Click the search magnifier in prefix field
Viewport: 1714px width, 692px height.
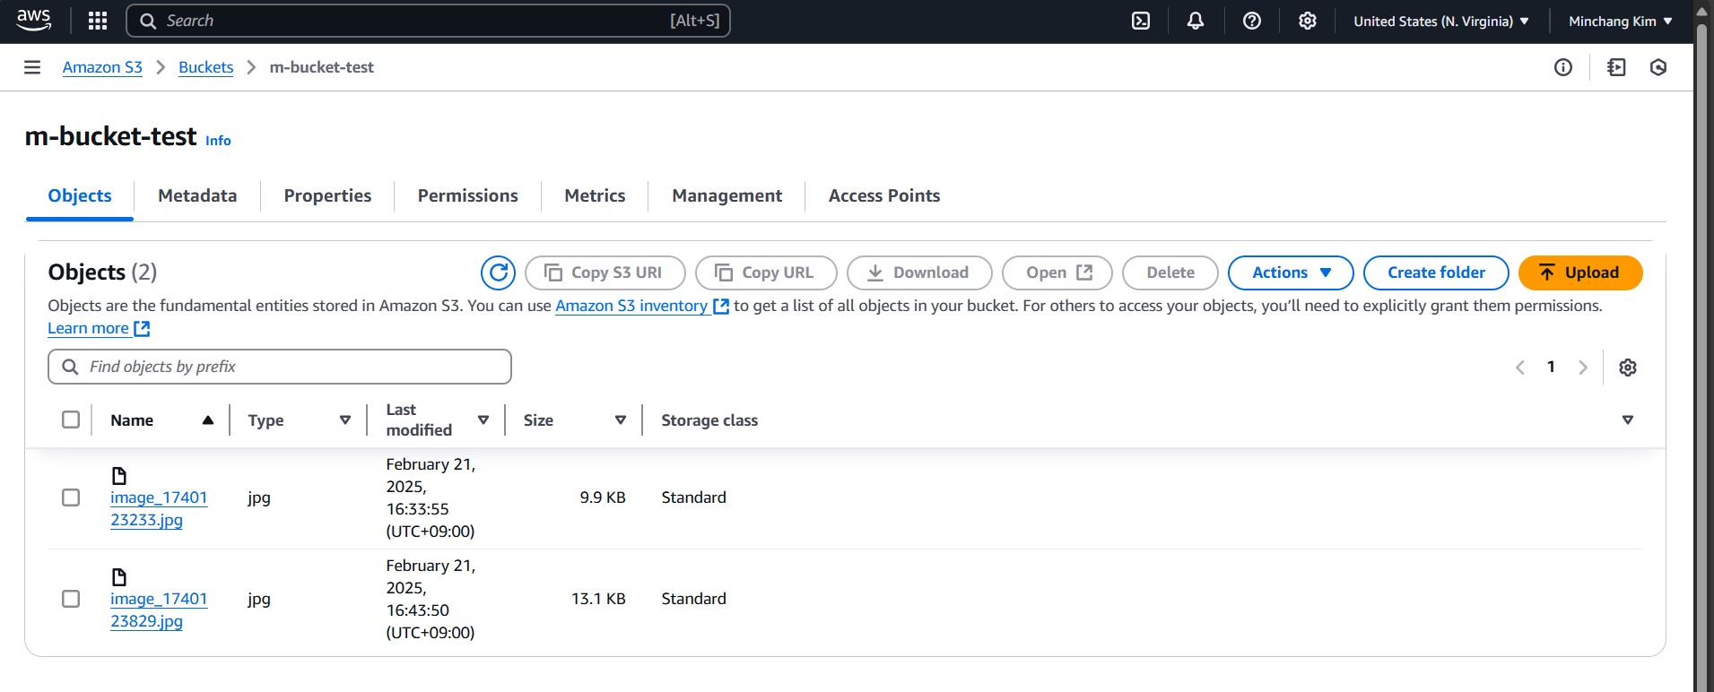pos(70,367)
